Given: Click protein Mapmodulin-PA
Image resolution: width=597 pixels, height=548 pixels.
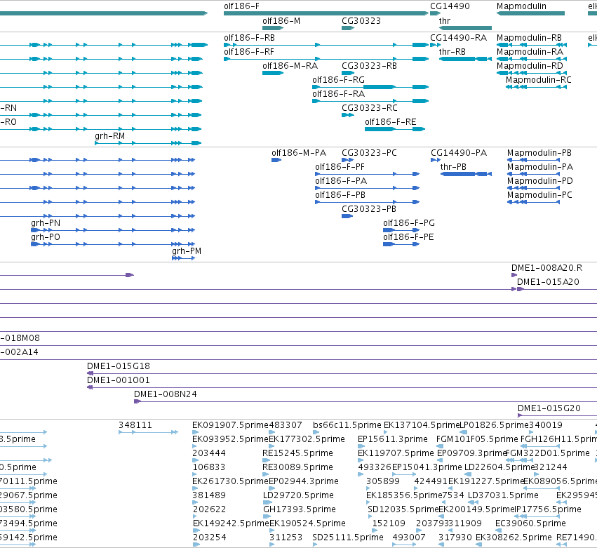Looking at the screenshot, I should pyautogui.click(x=533, y=174).
